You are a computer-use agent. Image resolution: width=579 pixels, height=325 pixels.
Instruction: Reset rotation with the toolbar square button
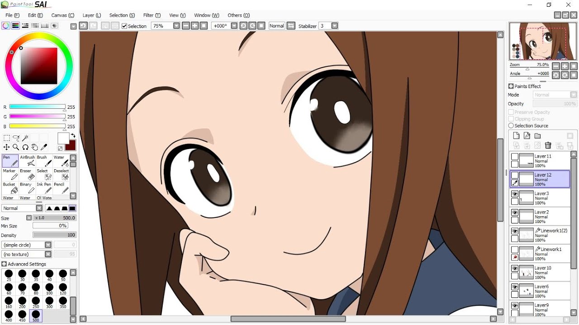pyautogui.click(x=261, y=26)
